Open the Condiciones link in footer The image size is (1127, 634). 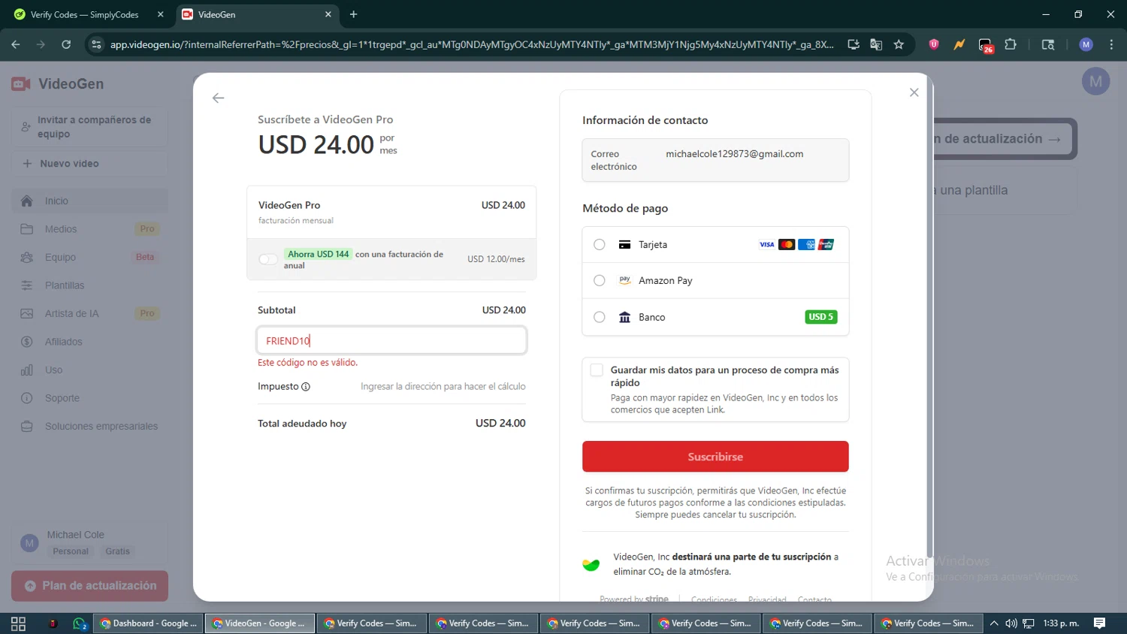[x=714, y=599]
